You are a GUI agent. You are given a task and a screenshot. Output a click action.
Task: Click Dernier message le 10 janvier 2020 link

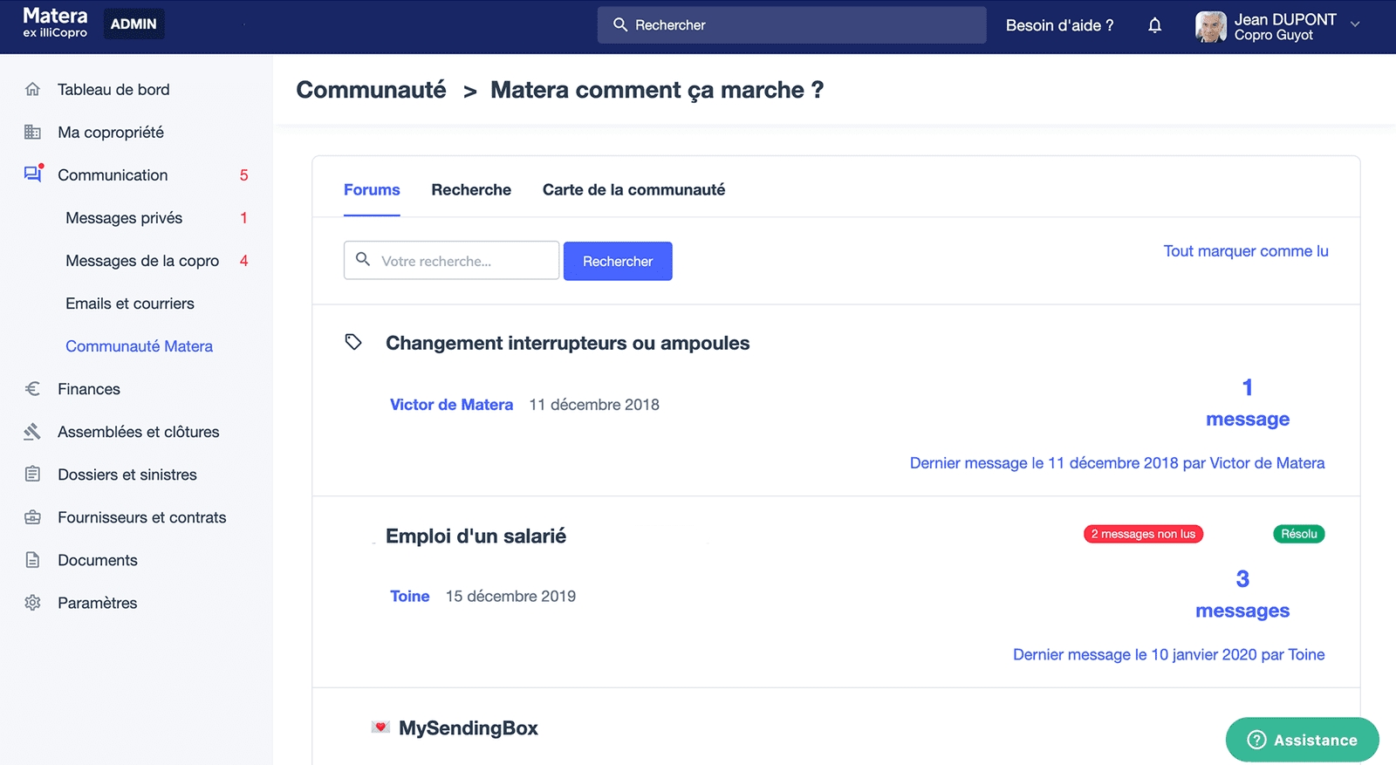pos(1168,654)
